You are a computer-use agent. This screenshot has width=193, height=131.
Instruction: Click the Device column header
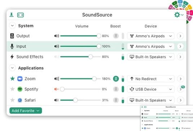(151, 26)
